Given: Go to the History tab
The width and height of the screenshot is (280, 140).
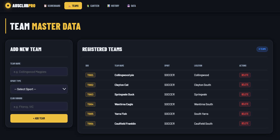Looking at the screenshot, I should click(113, 6).
